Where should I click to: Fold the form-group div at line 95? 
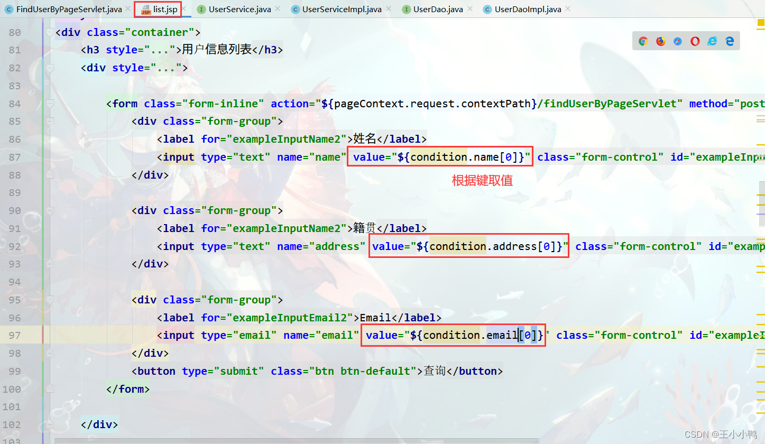tap(50, 300)
